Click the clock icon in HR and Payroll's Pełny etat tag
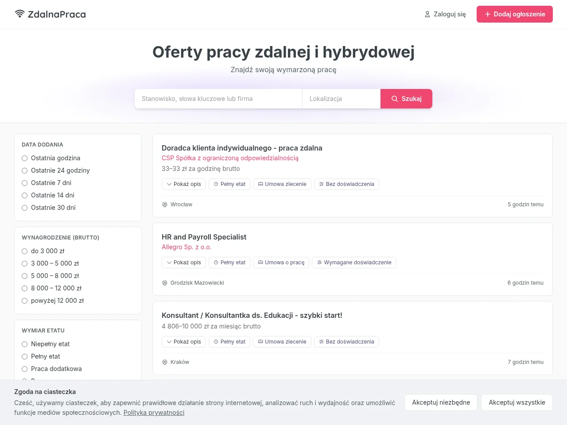The image size is (567, 425). coord(216,263)
